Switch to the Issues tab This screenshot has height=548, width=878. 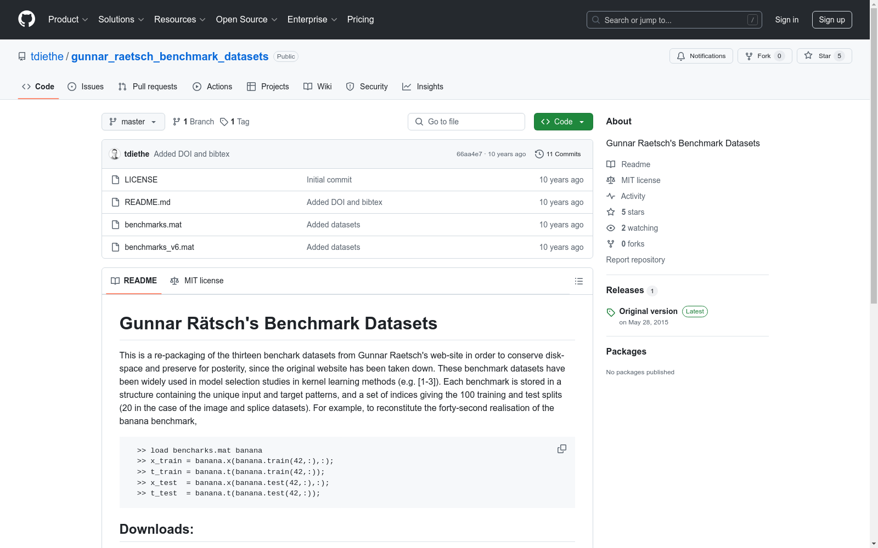[x=86, y=87]
